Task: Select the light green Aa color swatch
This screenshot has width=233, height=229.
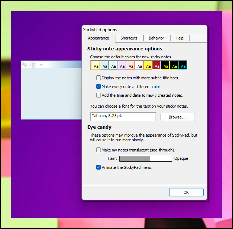Action: tap(113, 65)
